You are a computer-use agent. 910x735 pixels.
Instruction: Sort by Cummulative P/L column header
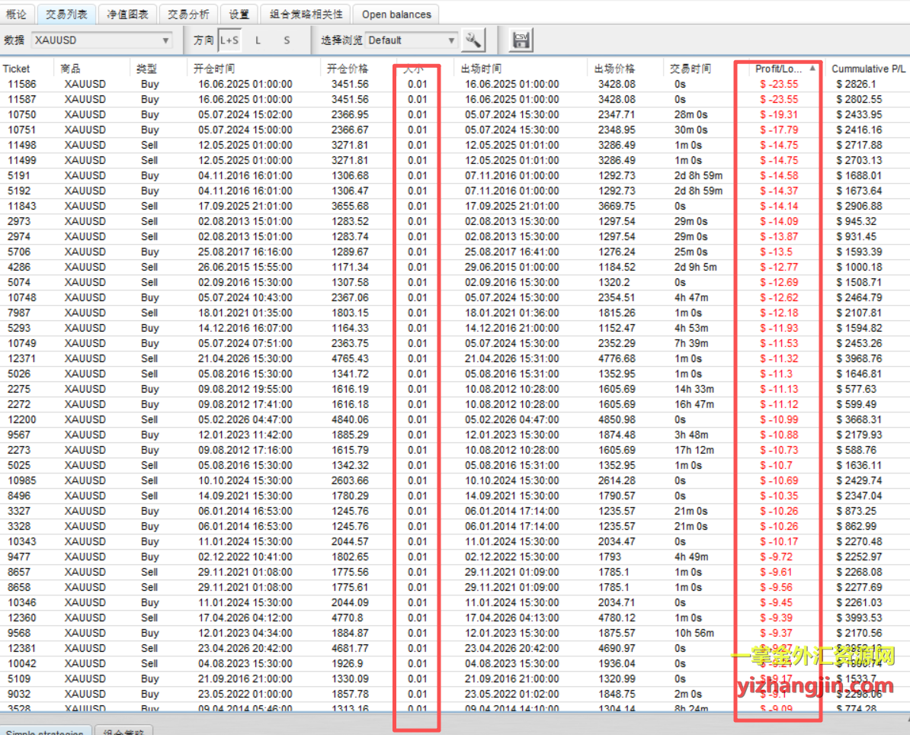coord(868,69)
